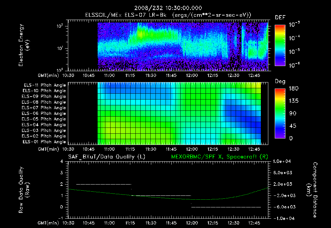Click the '12:30' tick label under the pitch angle panel
The height and width of the screenshot is (228, 331).
click(x=233, y=149)
